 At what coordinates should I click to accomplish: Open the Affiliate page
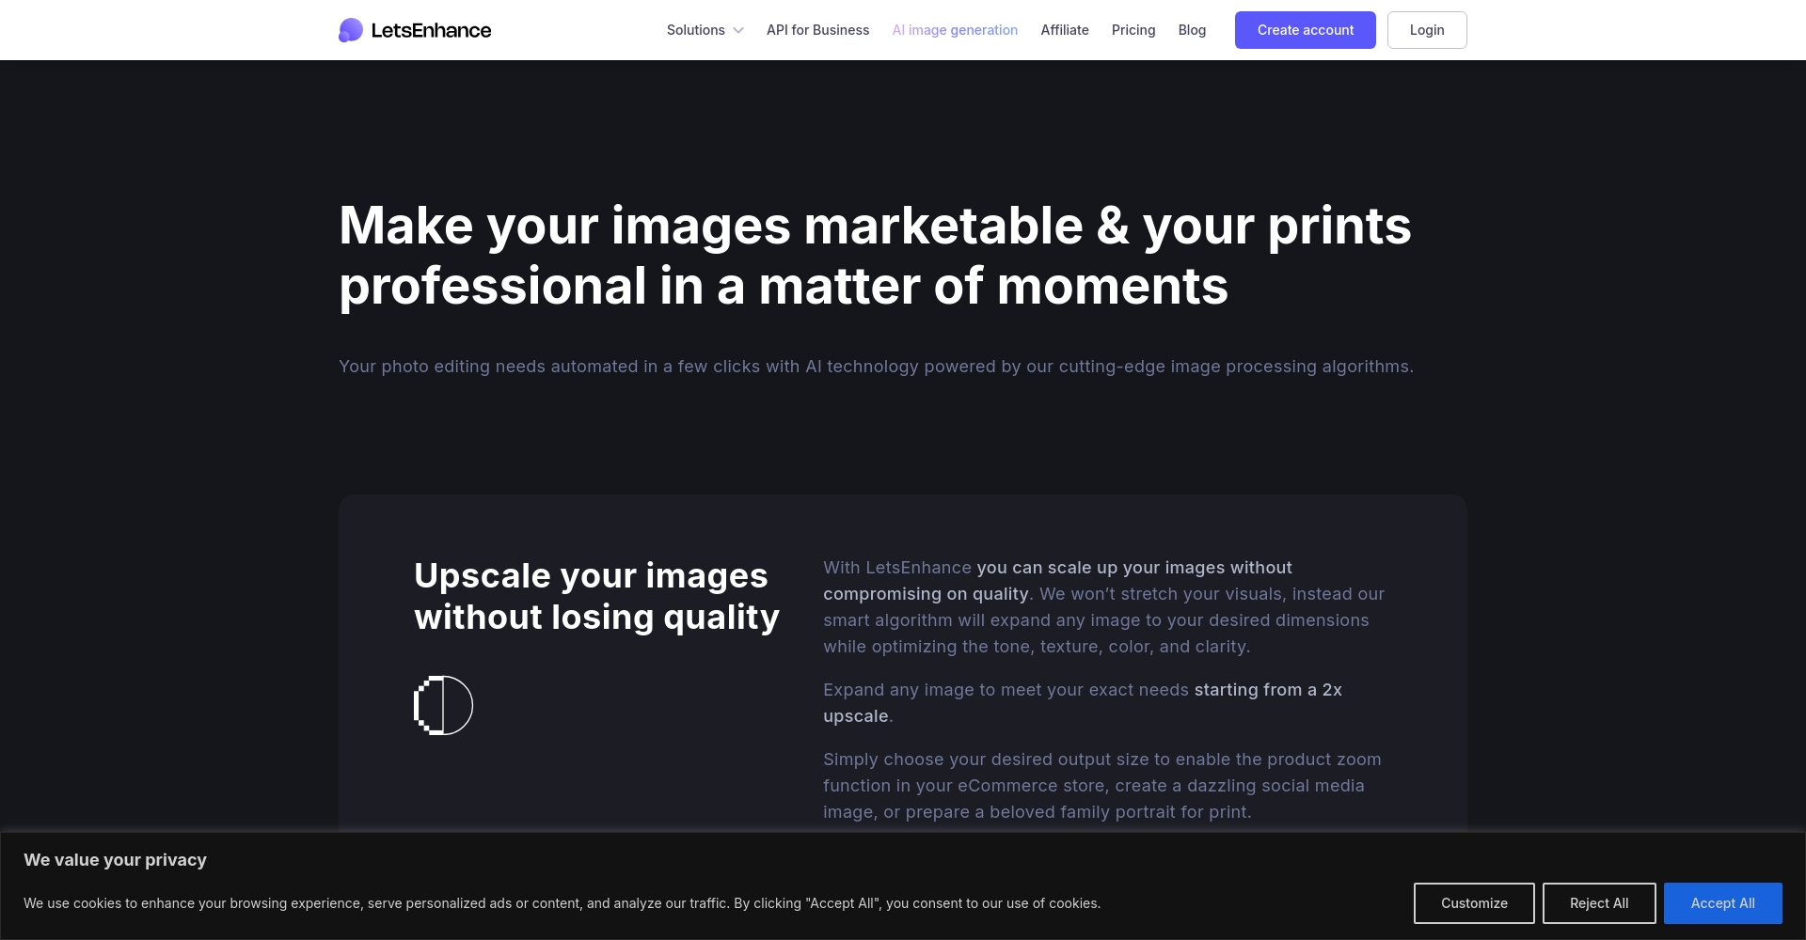[1065, 30]
